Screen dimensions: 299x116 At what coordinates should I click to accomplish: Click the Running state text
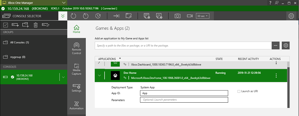click(x=220, y=73)
